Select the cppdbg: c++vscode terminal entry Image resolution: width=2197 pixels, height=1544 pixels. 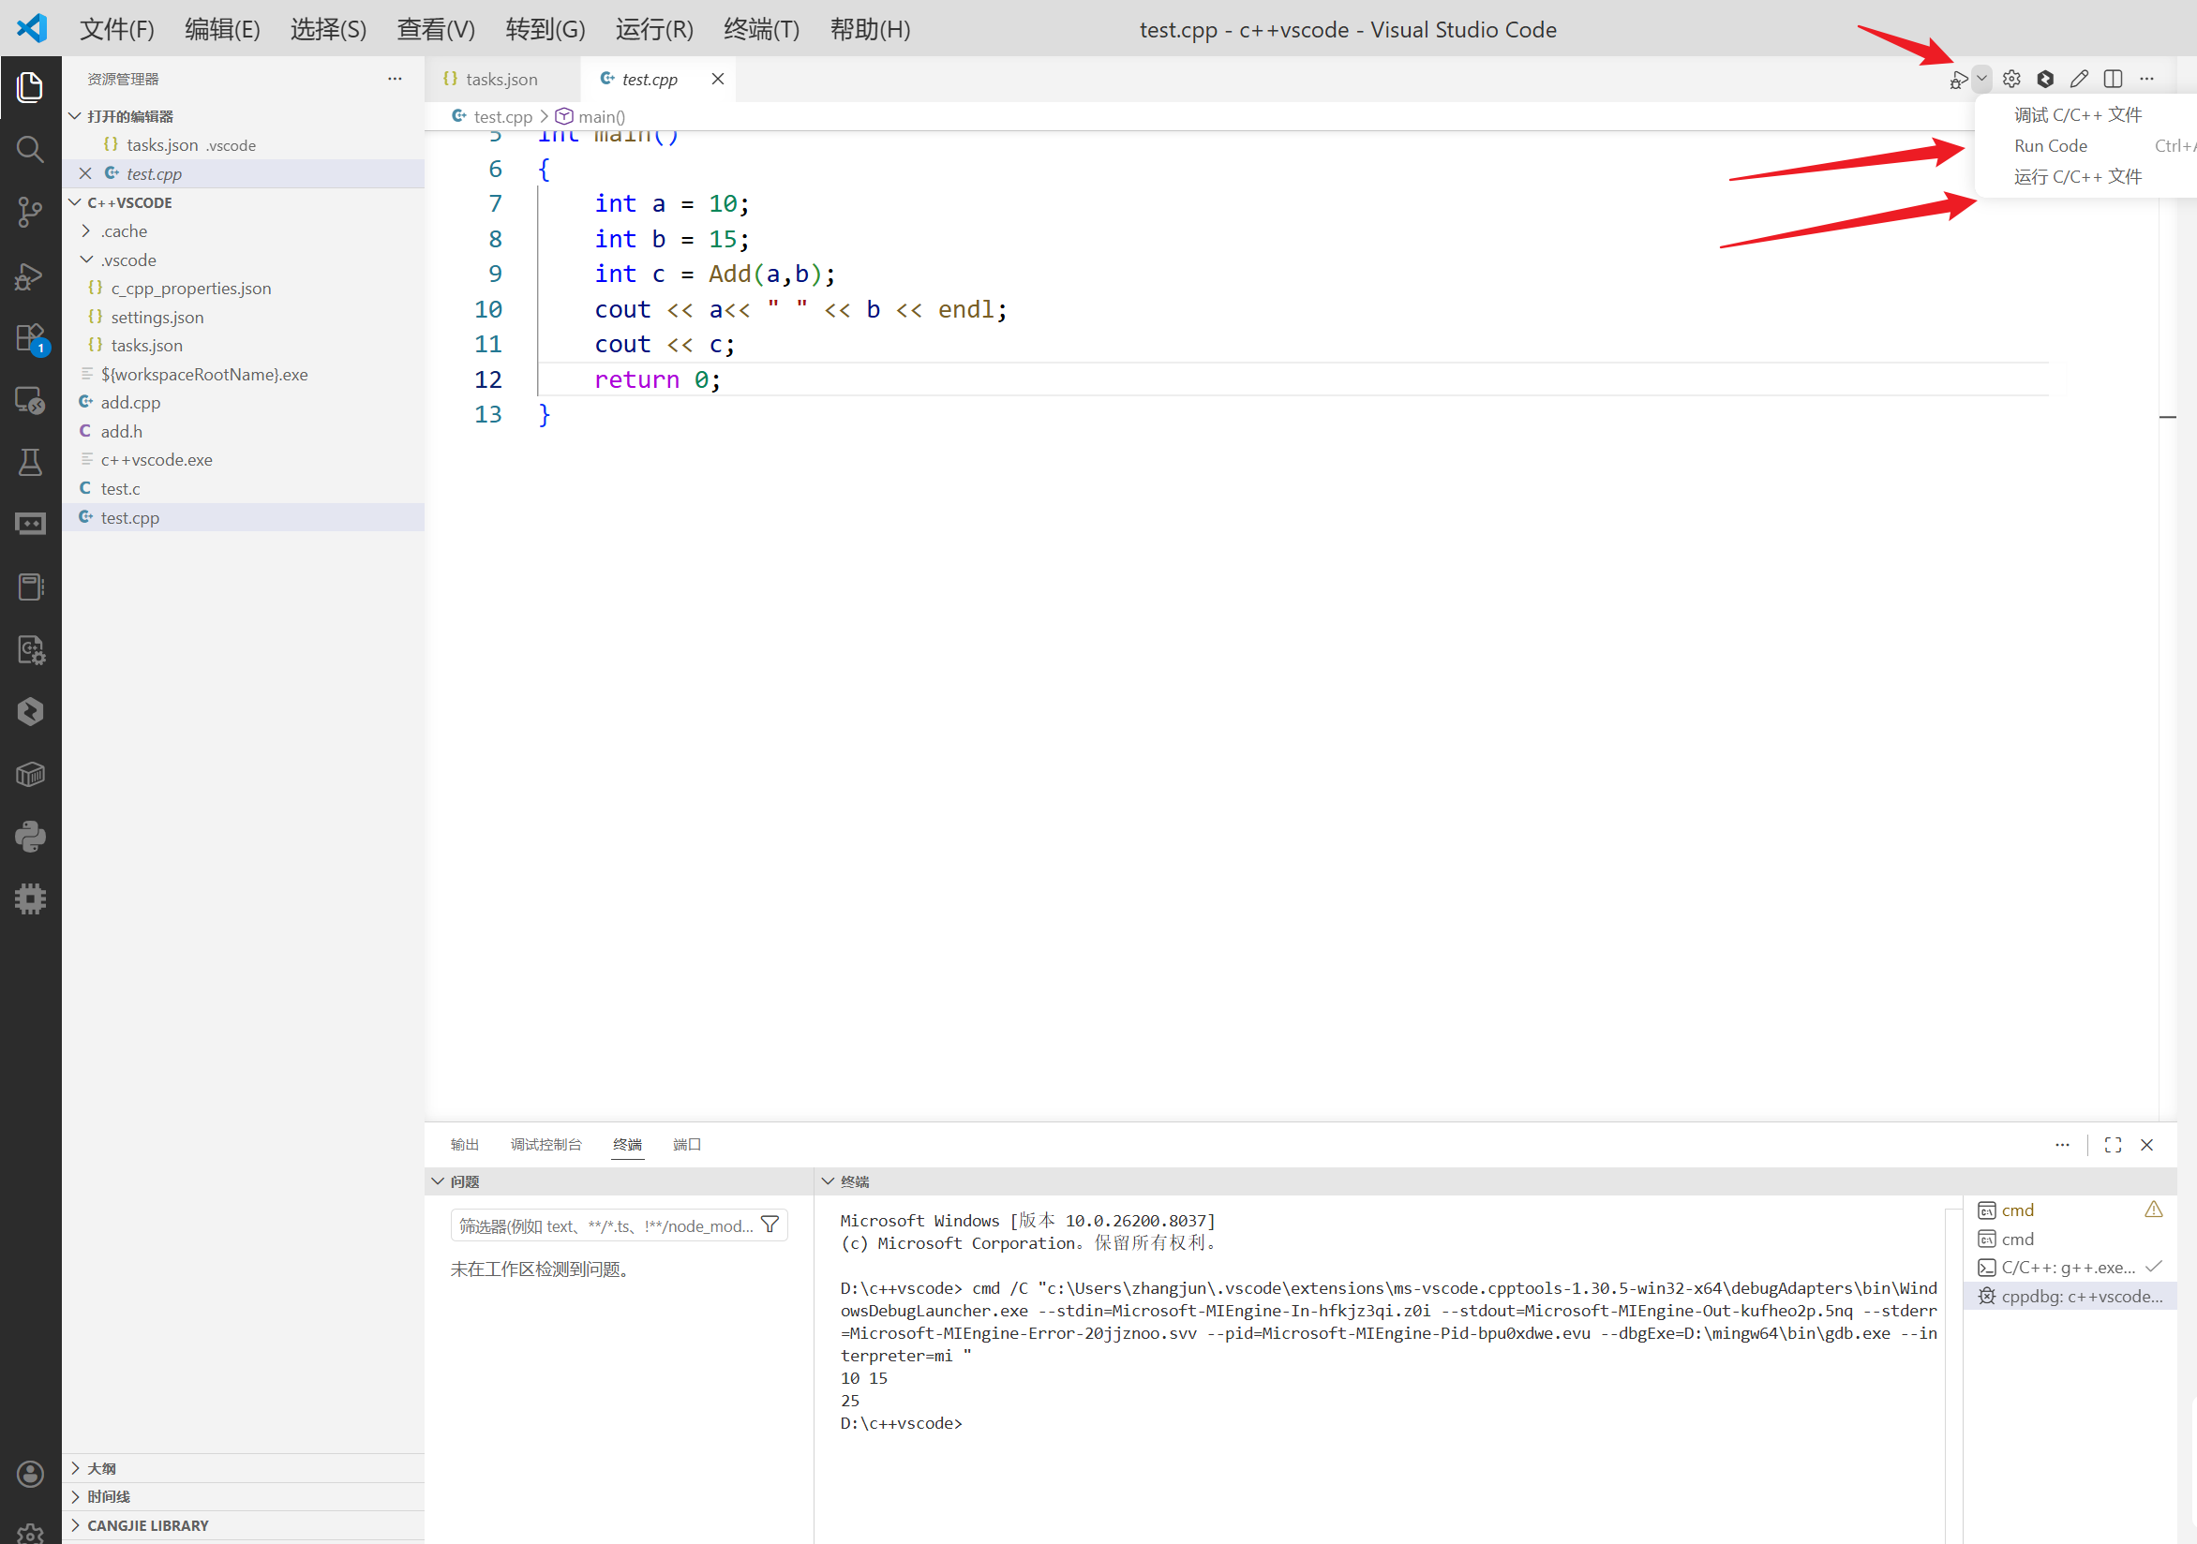point(2070,1297)
